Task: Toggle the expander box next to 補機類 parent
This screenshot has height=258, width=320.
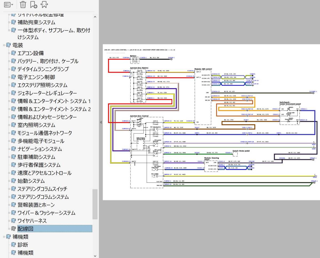Action: (4, 237)
